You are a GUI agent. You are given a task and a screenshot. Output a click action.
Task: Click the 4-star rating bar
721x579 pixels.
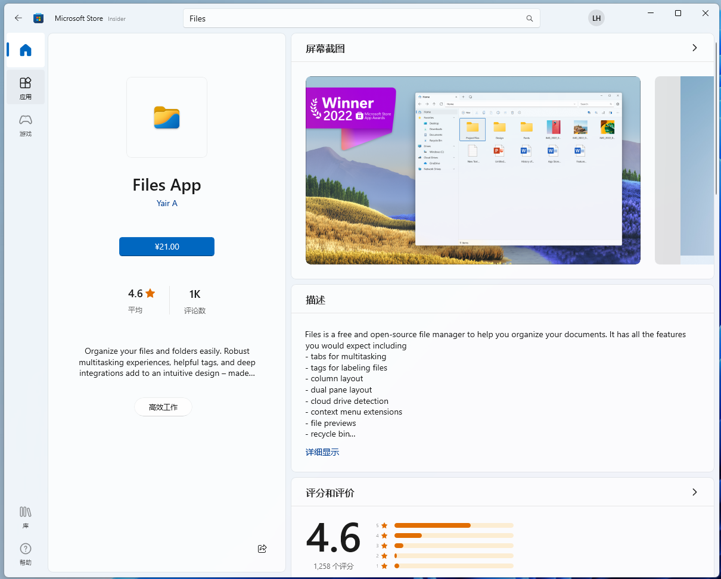click(x=453, y=536)
